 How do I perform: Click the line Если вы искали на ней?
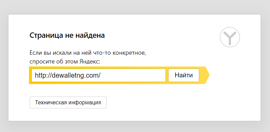click(88, 53)
